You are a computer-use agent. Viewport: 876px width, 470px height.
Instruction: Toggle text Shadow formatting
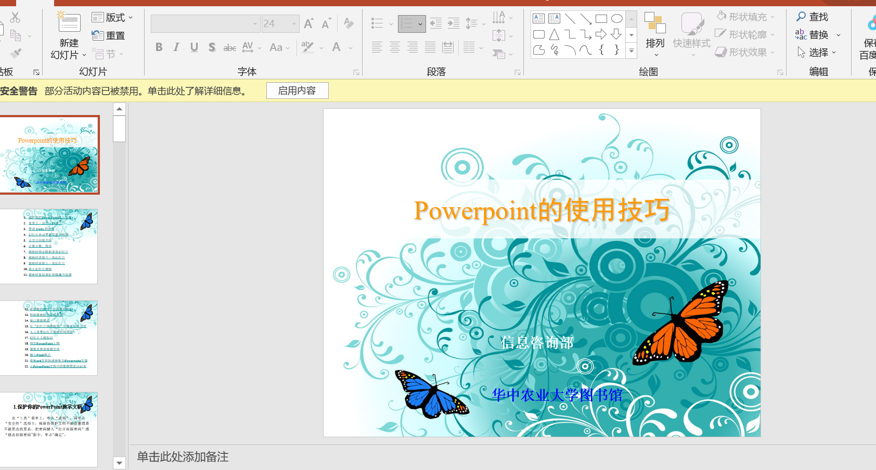pyautogui.click(x=212, y=47)
